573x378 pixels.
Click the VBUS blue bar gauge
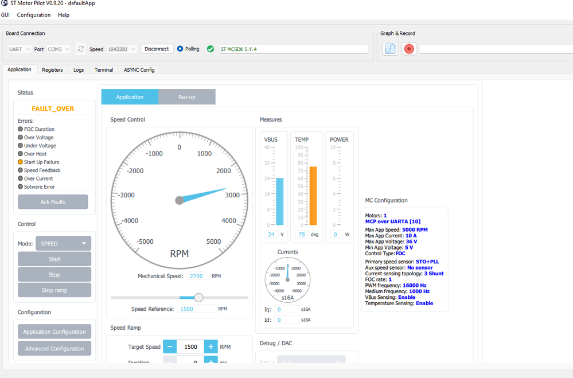pos(280,201)
